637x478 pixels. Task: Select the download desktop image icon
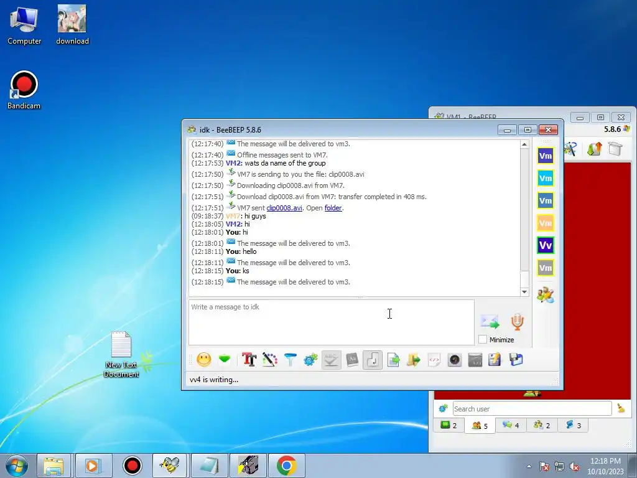(x=72, y=25)
